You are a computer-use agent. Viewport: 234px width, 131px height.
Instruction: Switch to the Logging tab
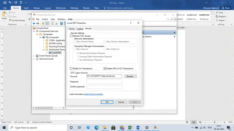pos(80,29)
